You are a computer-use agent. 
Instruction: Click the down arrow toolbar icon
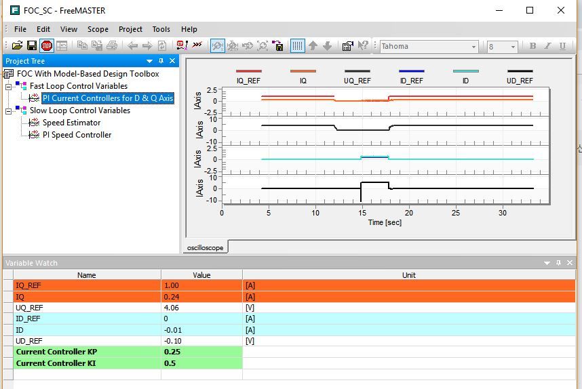coord(328,46)
